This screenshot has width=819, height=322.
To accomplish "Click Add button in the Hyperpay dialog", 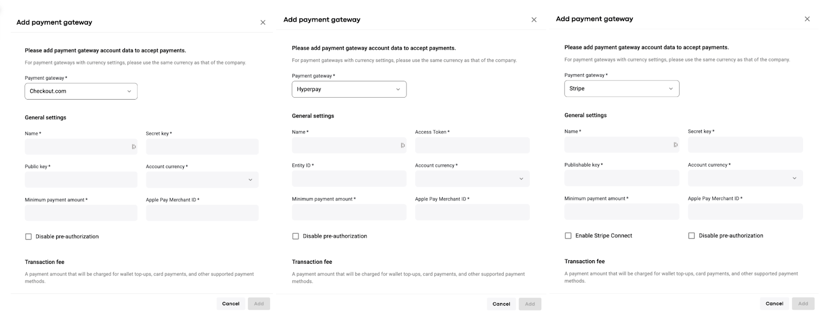I will [x=530, y=304].
